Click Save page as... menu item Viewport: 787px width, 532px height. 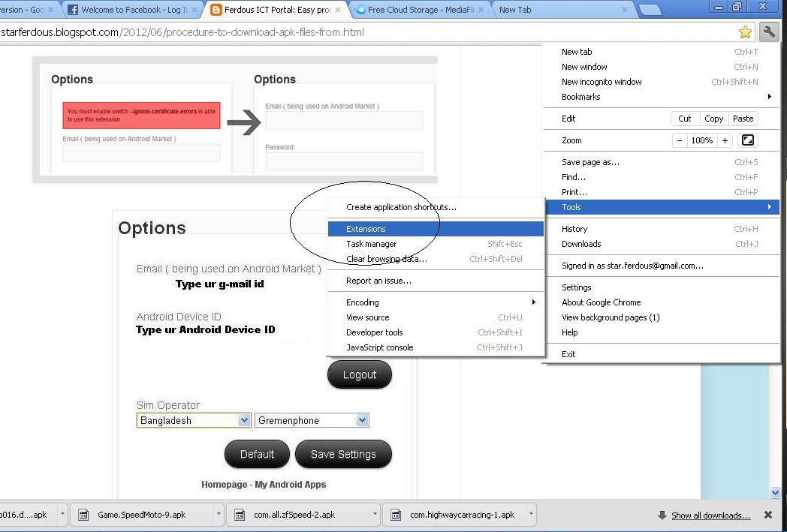pyautogui.click(x=662, y=162)
